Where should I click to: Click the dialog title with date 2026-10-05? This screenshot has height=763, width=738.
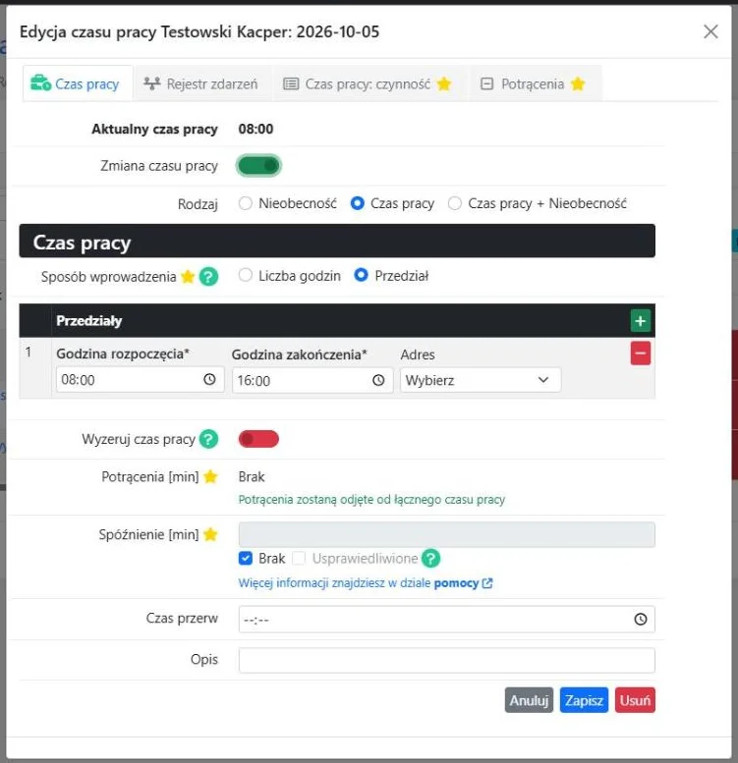pyautogui.click(x=199, y=31)
